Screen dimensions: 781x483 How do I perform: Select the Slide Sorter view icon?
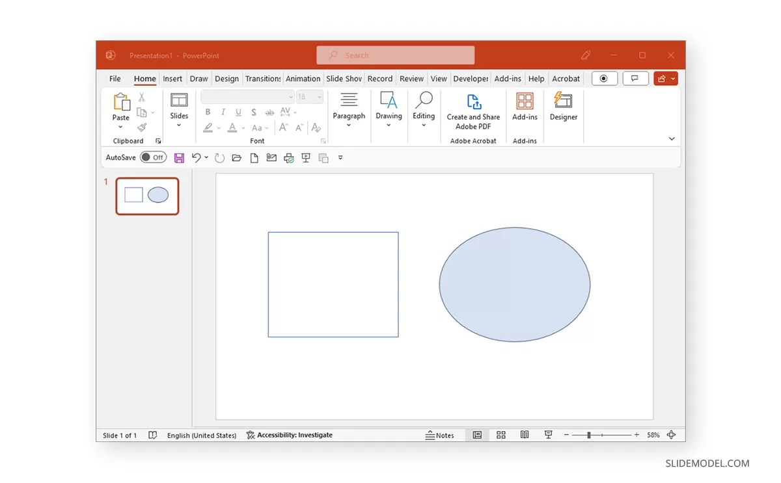pos(500,435)
